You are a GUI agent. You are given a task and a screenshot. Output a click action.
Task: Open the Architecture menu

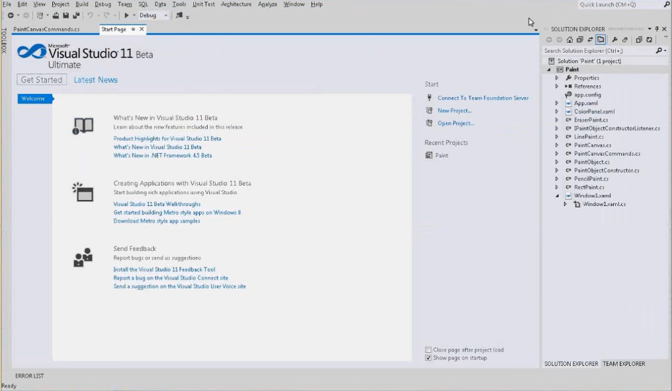point(236,4)
